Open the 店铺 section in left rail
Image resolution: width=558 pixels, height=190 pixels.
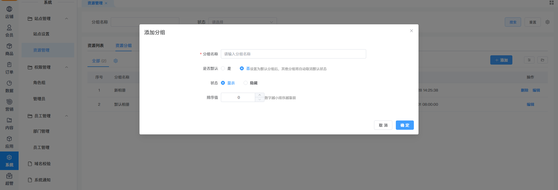coord(9,12)
